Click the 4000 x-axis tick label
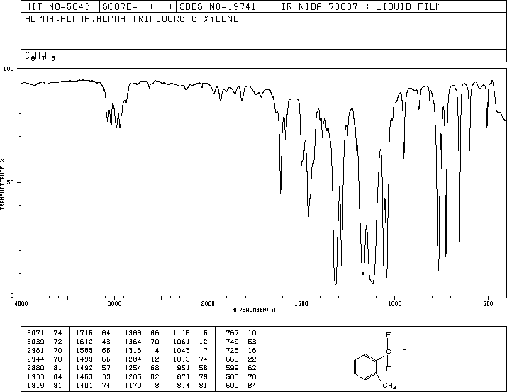The image size is (507, 392). pyautogui.click(x=21, y=303)
